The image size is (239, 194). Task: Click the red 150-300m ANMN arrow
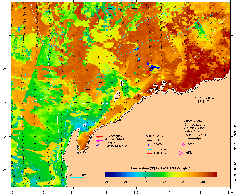(150, 154)
